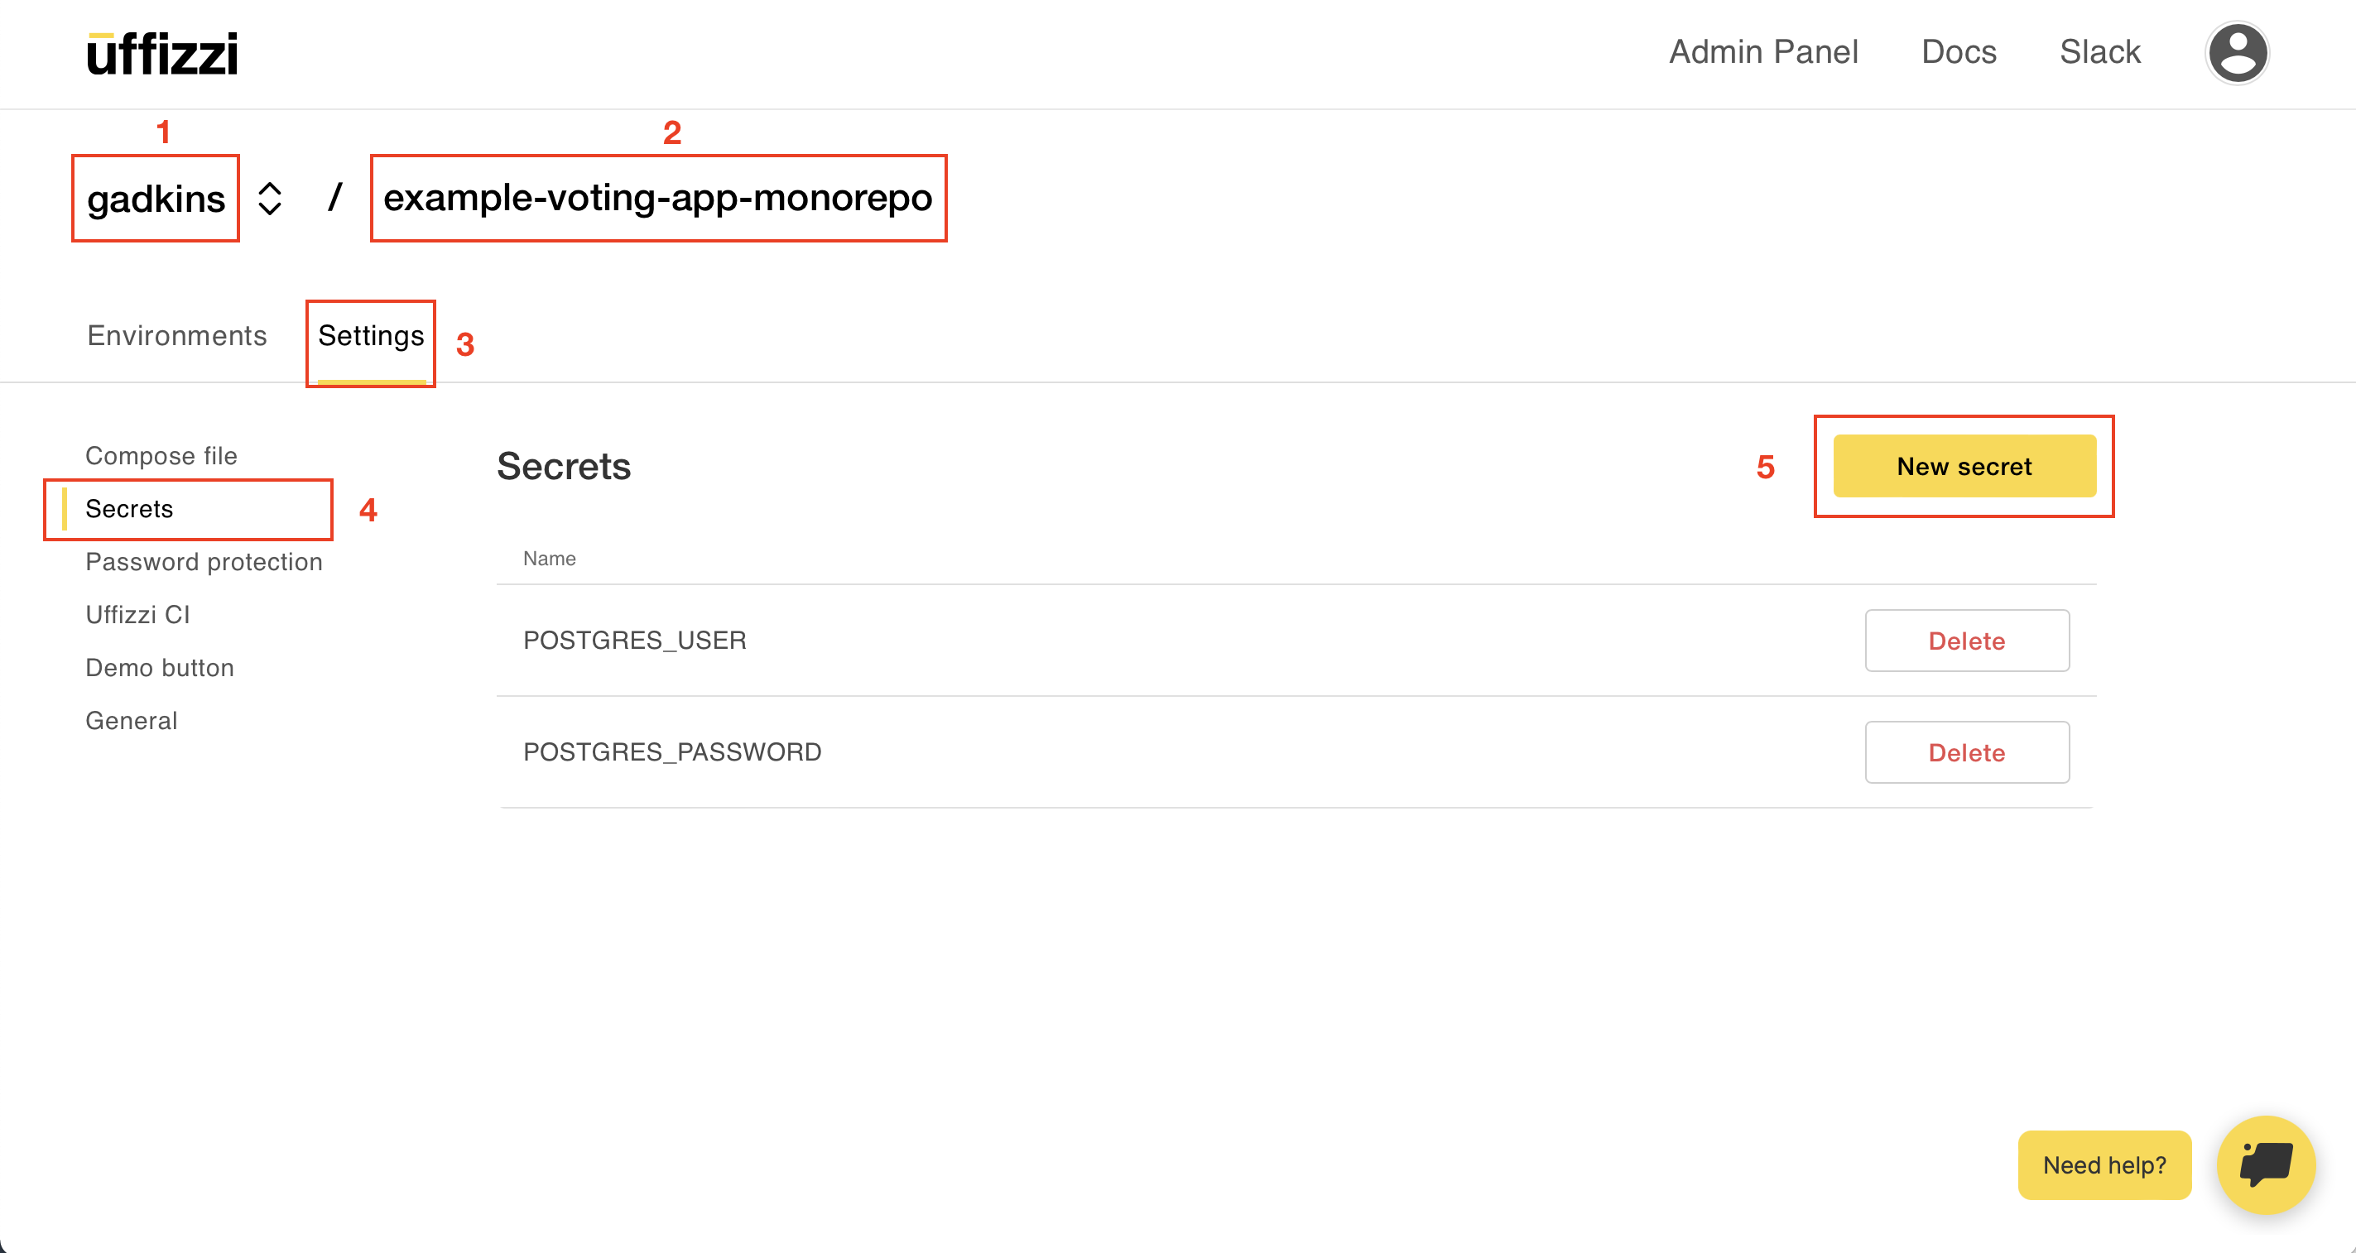Open the user account avatar menu
2356x1253 pixels.
(2236, 53)
